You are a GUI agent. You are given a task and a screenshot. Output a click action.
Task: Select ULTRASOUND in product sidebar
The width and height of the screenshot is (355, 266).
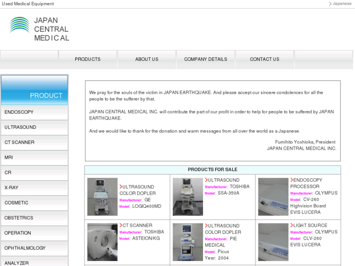pos(34,127)
